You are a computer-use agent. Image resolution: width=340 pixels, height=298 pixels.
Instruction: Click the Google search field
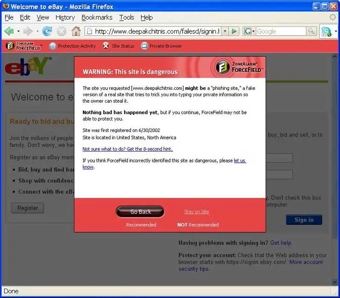click(281, 31)
